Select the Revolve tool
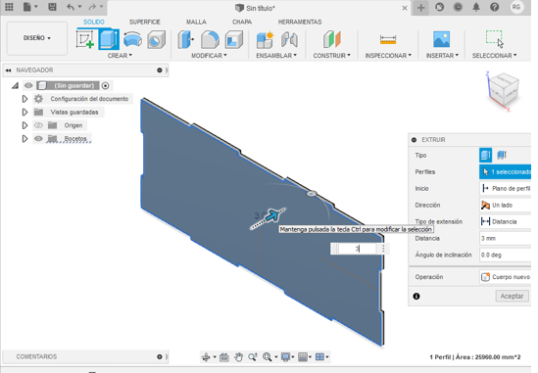 [x=132, y=39]
